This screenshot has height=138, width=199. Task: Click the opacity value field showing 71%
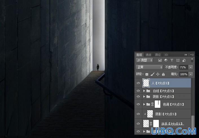[184, 67]
